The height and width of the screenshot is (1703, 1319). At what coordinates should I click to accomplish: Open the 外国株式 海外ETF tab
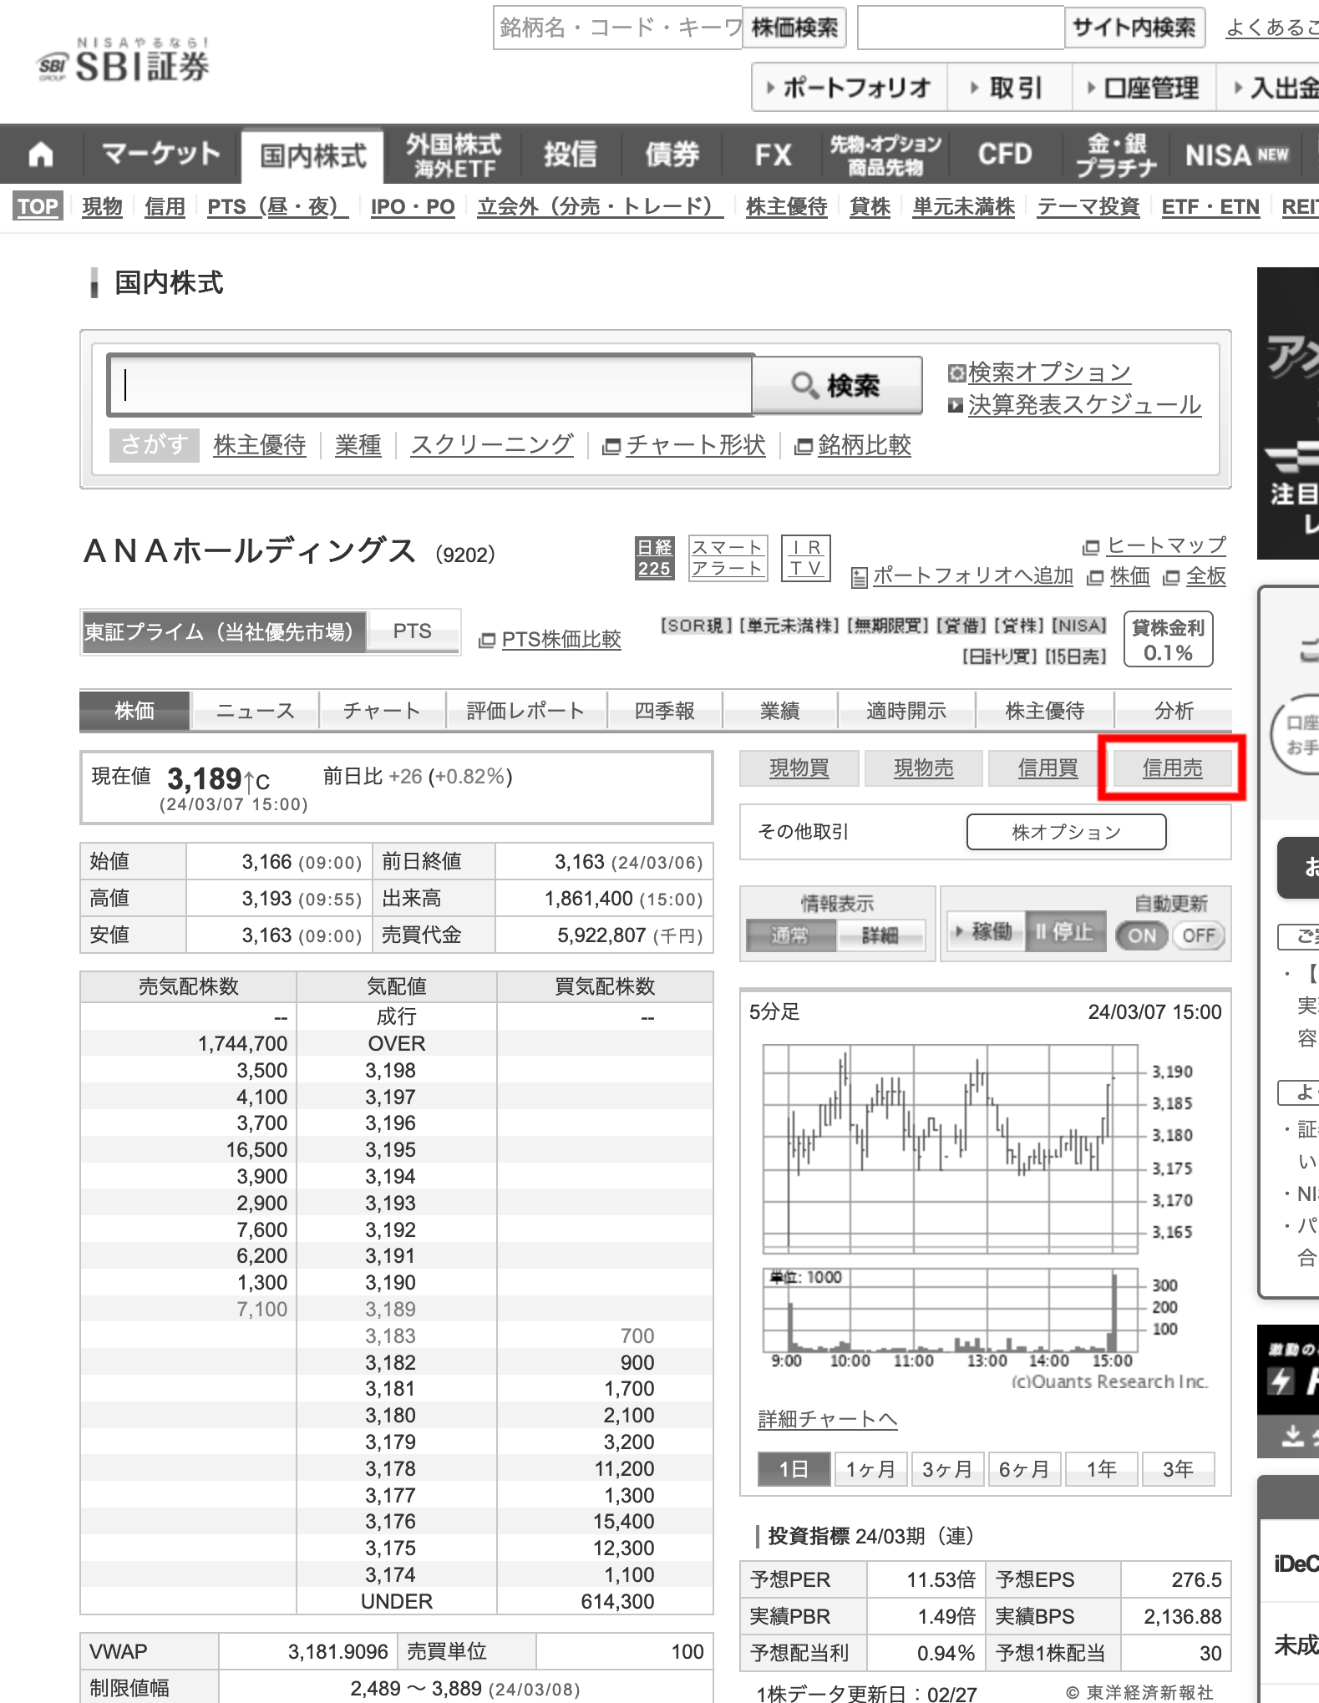point(454,155)
